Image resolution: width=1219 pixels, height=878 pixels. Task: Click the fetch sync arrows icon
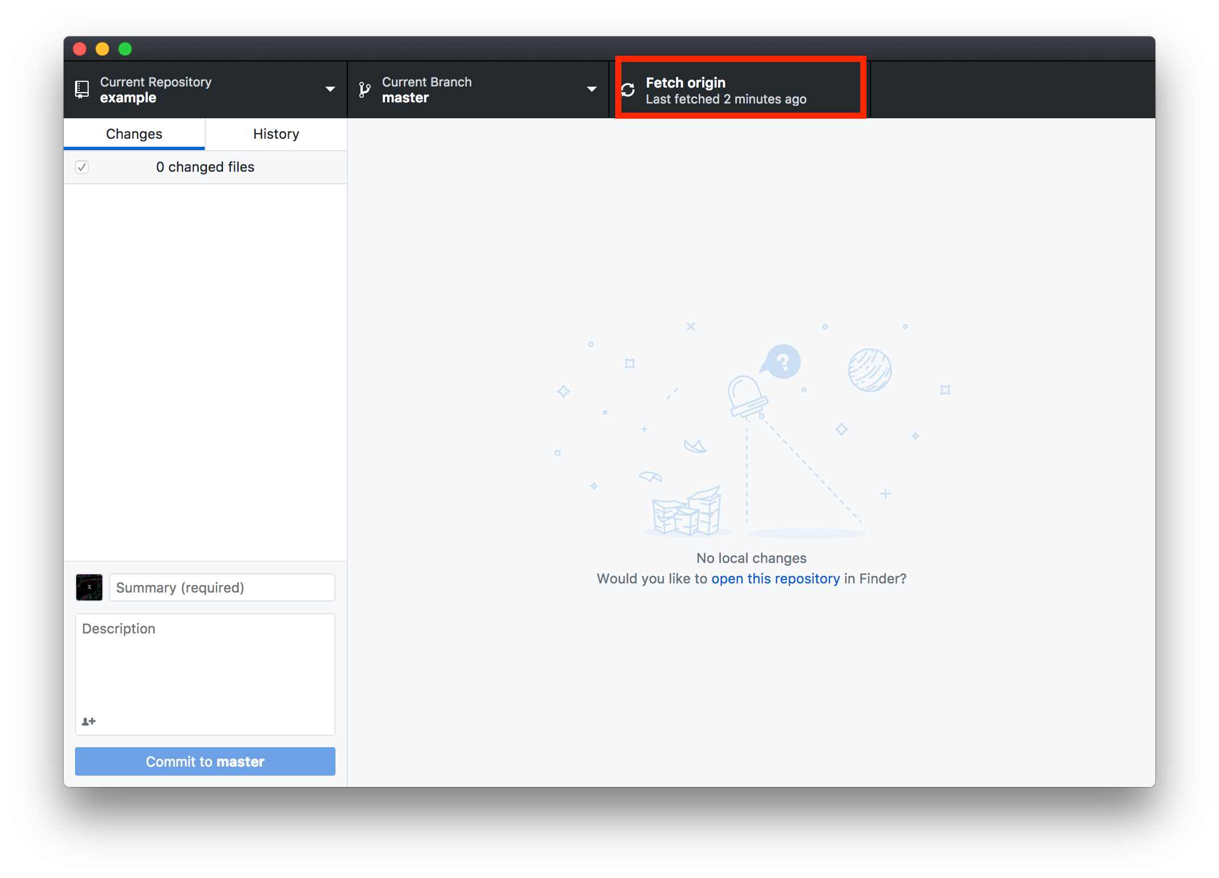point(628,90)
